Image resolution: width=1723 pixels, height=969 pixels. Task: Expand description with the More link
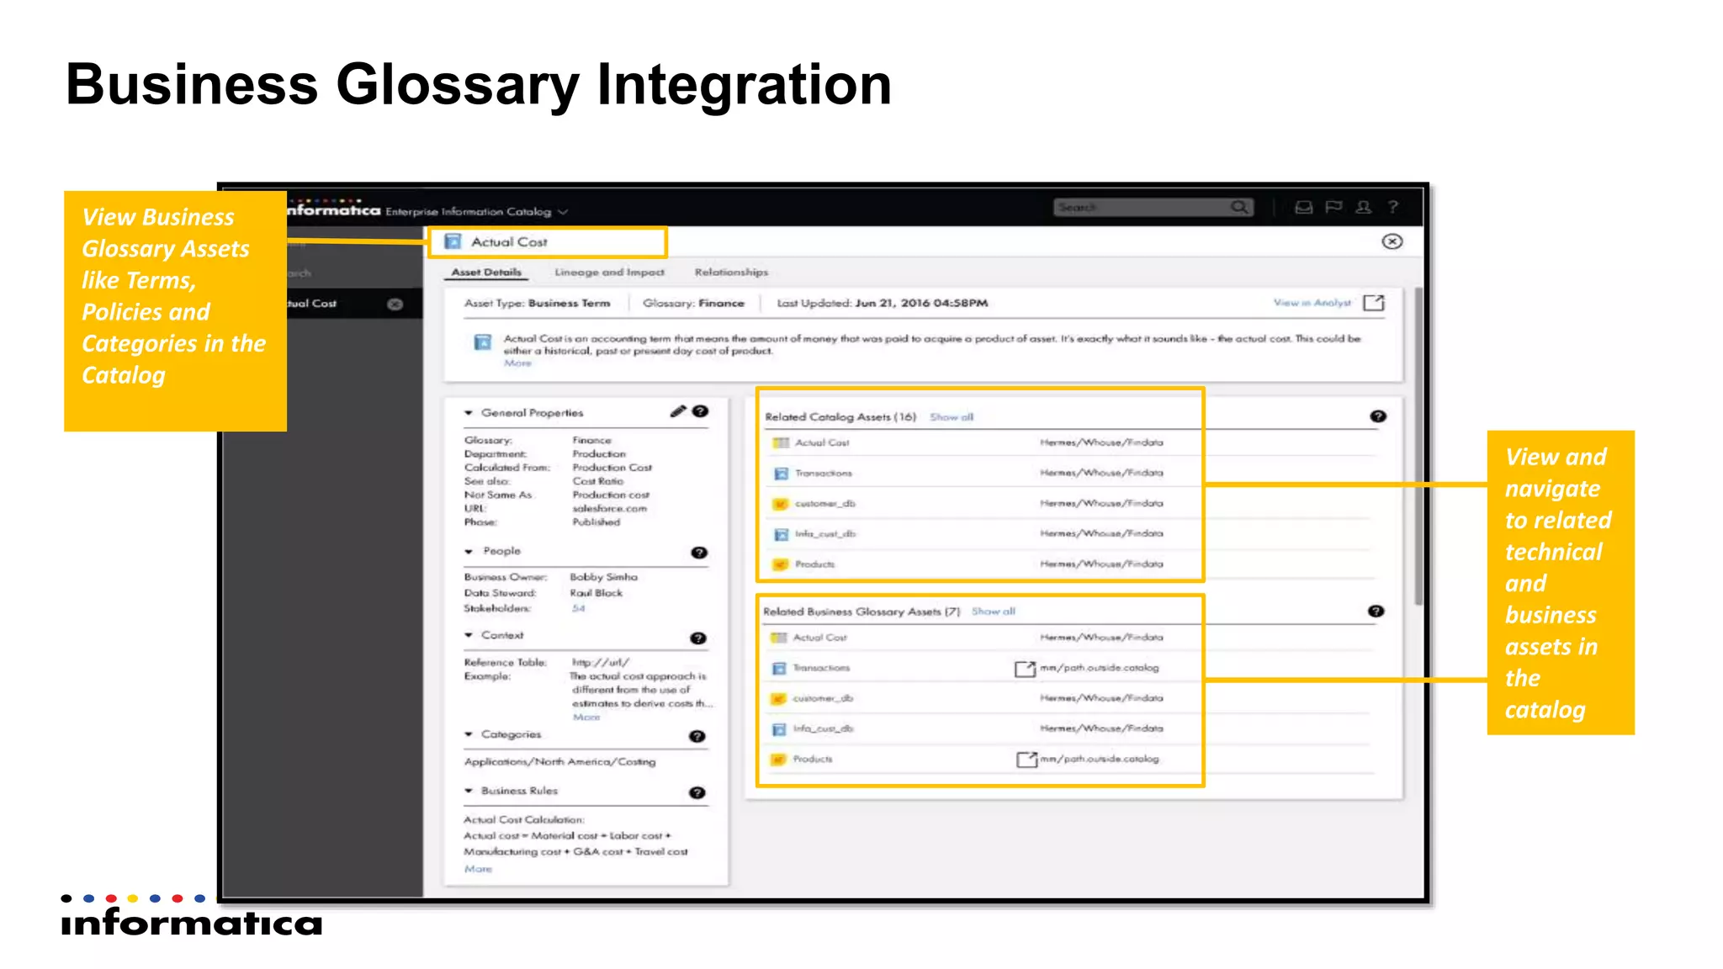pyautogui.click(x=517, y=363)
